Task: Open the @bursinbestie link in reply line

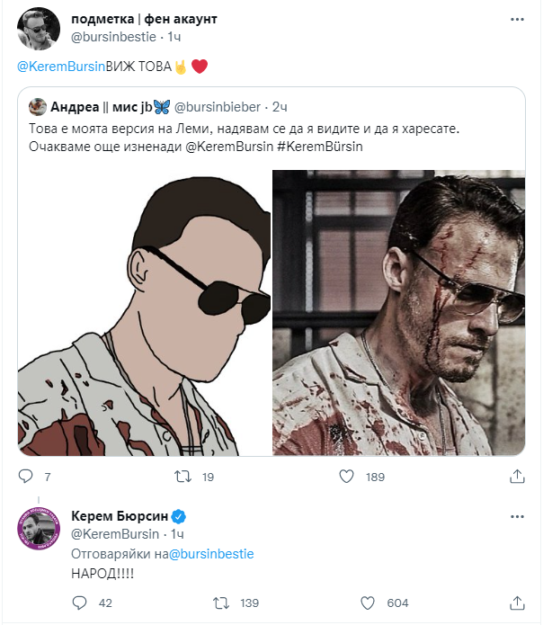Action: pyautogui.click(x=211, y=555)
